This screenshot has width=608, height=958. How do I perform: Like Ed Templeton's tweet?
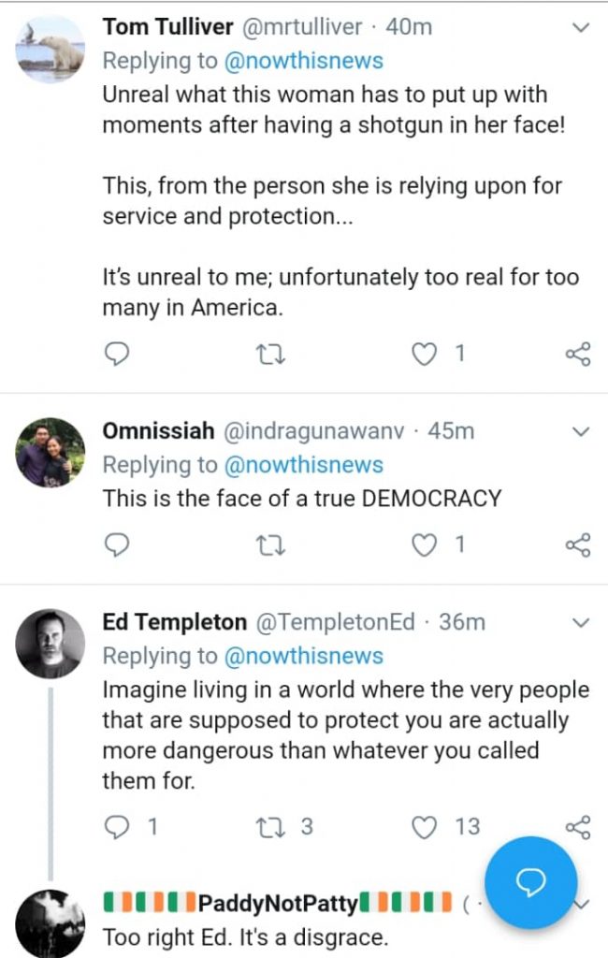pyautogui.click(x=426, y=827)
